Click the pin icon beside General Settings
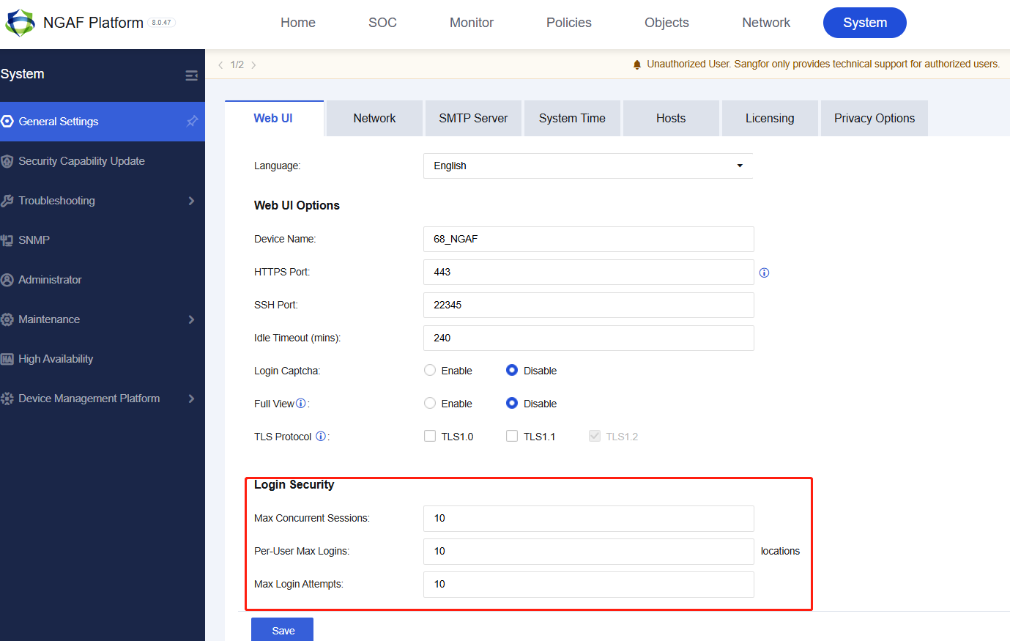This screenshot has width=1010, height=641. pos(192,122)
